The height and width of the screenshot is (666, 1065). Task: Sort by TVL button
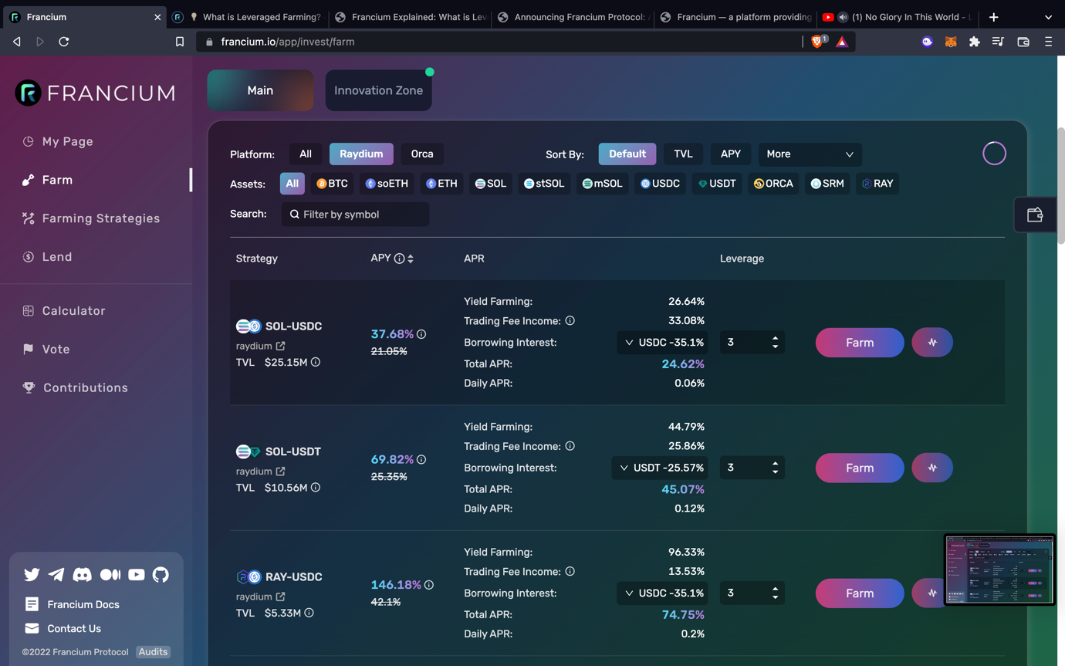pos(683,154)
